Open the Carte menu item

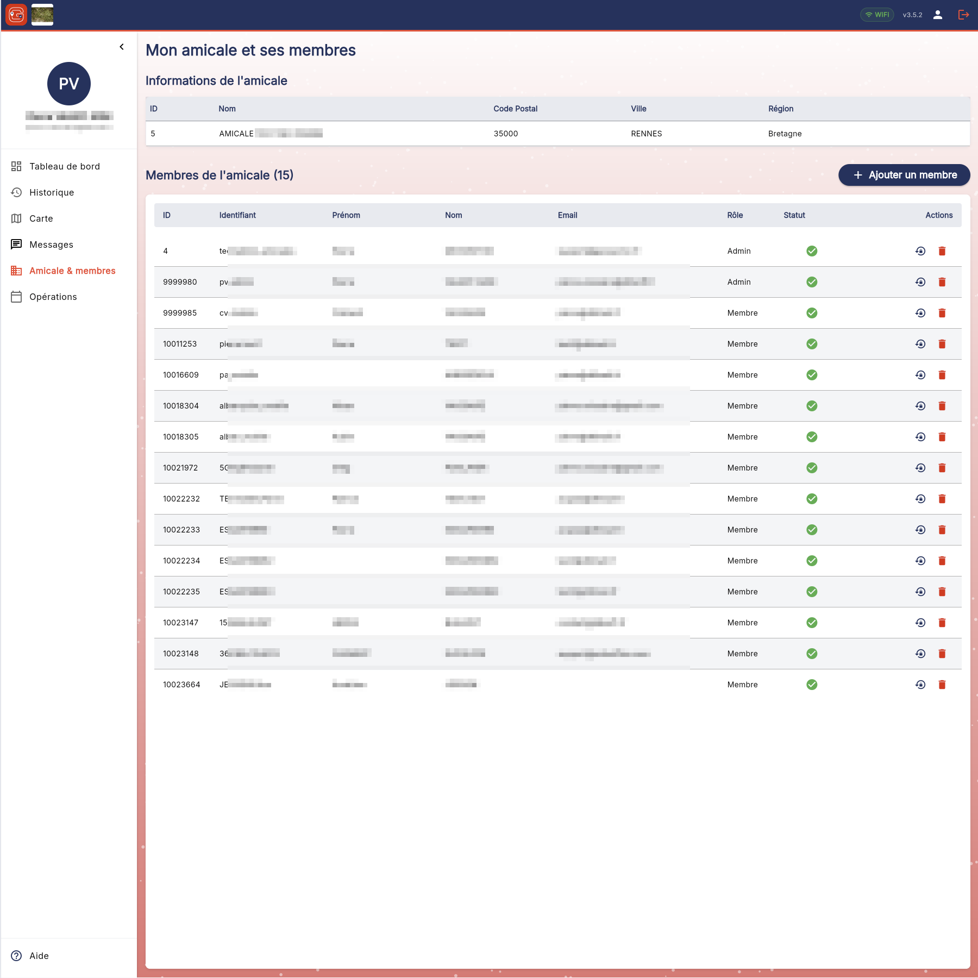tap(41, 218)
